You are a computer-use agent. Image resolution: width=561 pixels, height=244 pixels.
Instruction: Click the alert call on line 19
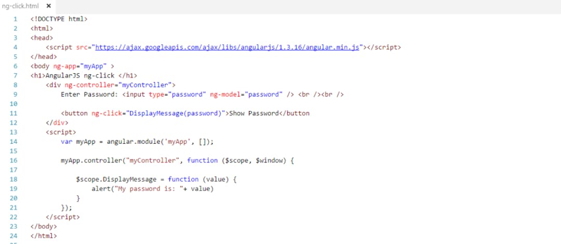coord(101,188)
